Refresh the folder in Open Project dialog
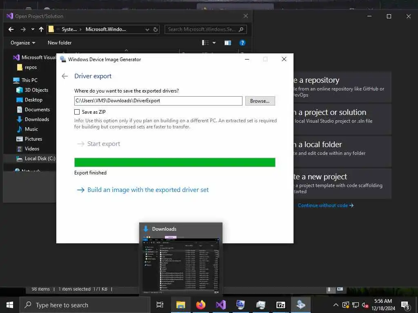 [x=156, y=29]
